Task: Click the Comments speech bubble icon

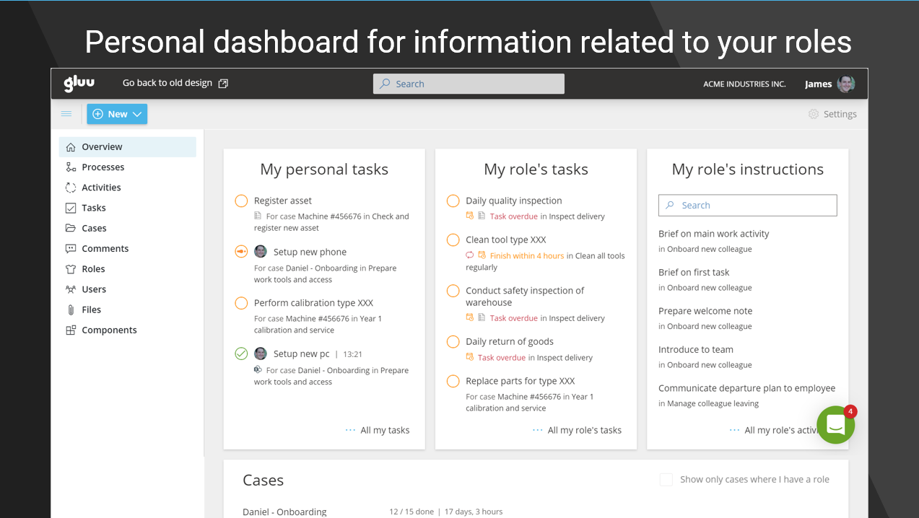Action: coord(71,249)
